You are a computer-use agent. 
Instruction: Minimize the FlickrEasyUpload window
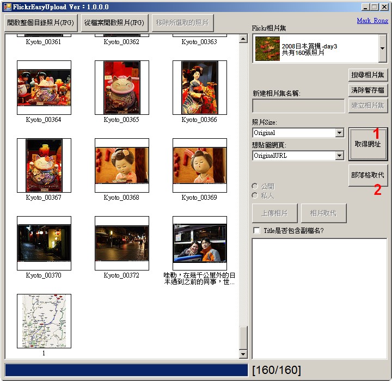(x=365, y=7)
